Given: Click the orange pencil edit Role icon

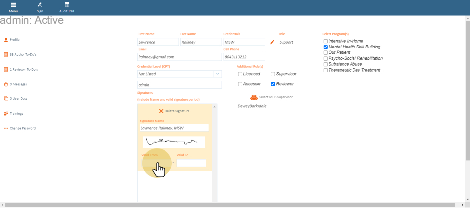Looking at the screenshot, I should click(x=272, y=42).
